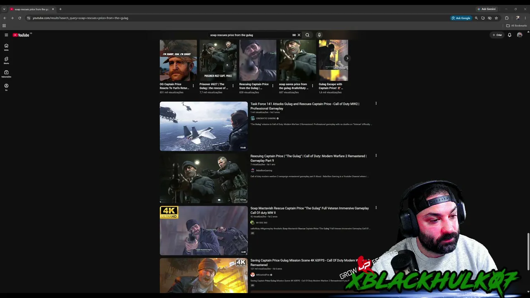The width and height of the screenshot is (530, 298).
Task: Play the Saving Captain Price 4K thumbnail
Action: pos(204,276)
